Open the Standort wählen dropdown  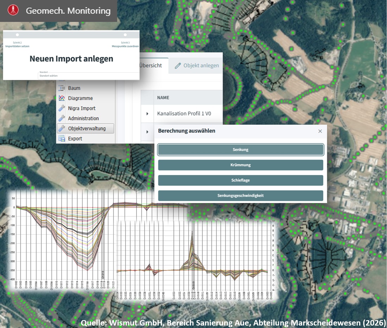tap(88, 76)
